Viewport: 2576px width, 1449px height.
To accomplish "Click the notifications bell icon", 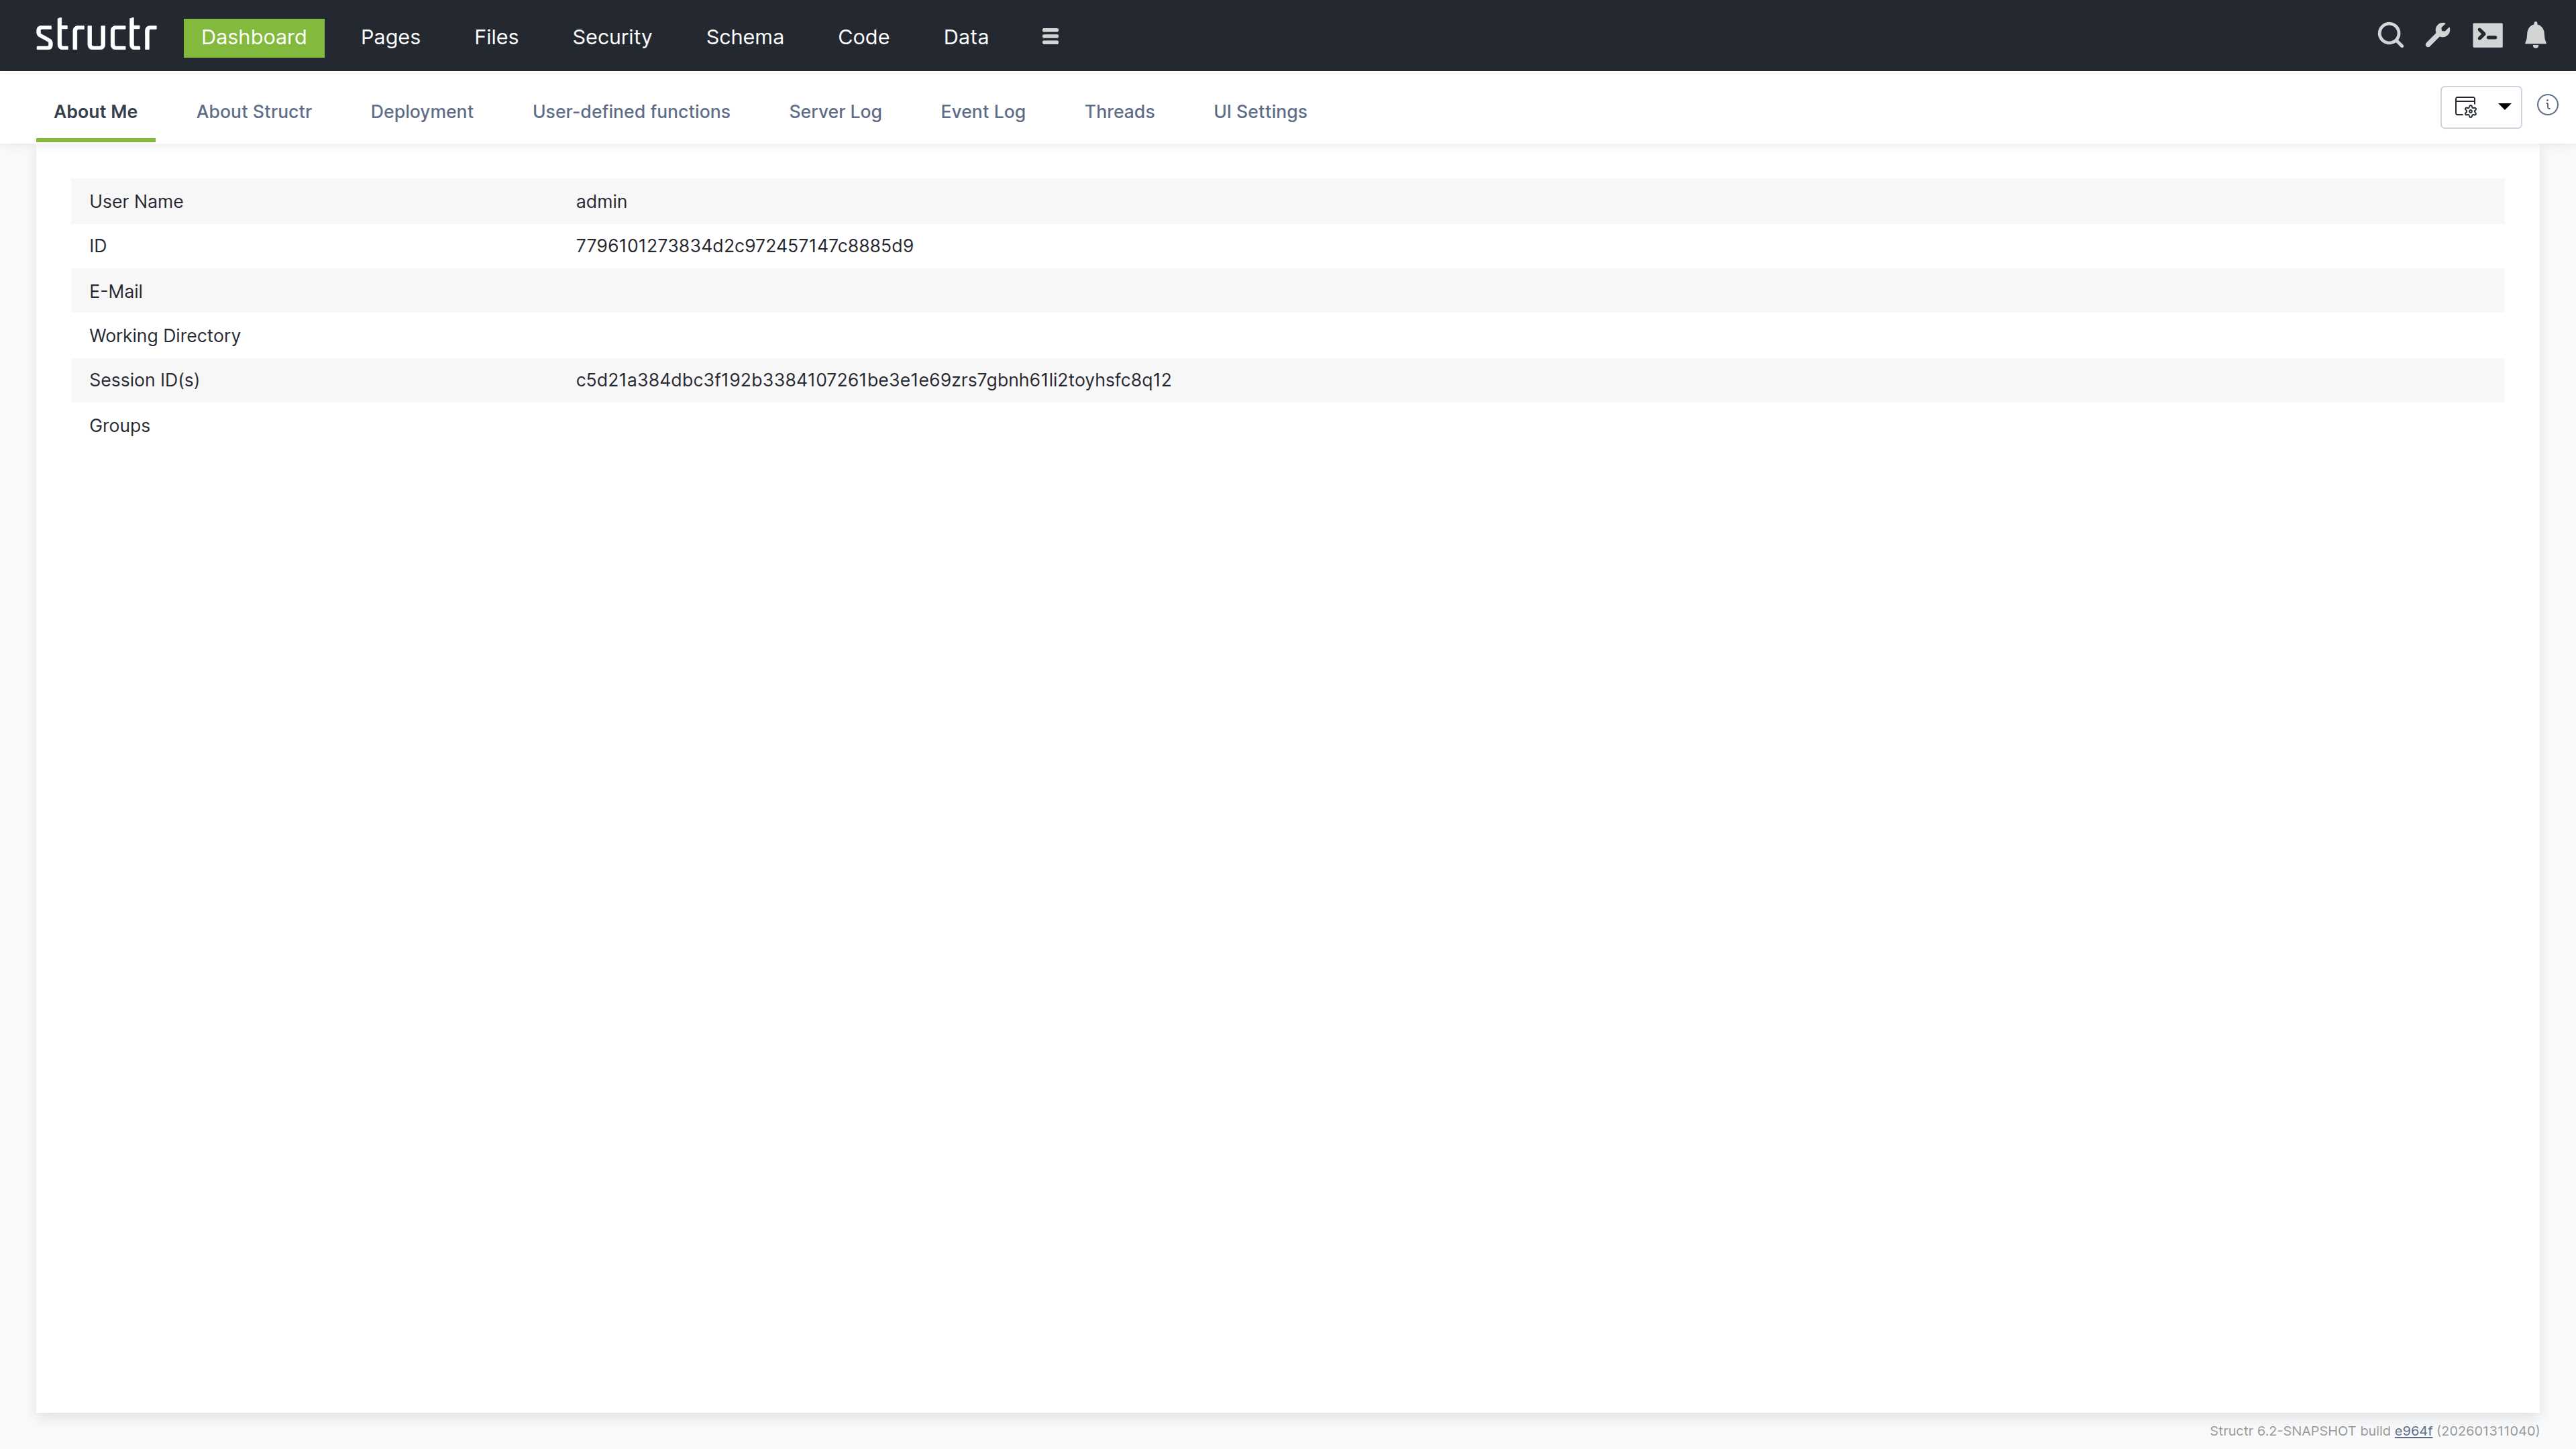I will click(2535, 36).
